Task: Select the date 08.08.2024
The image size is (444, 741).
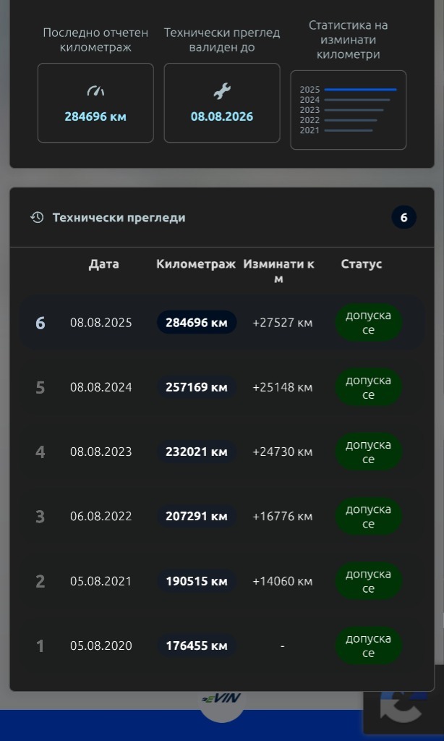Action: (101, 388)
